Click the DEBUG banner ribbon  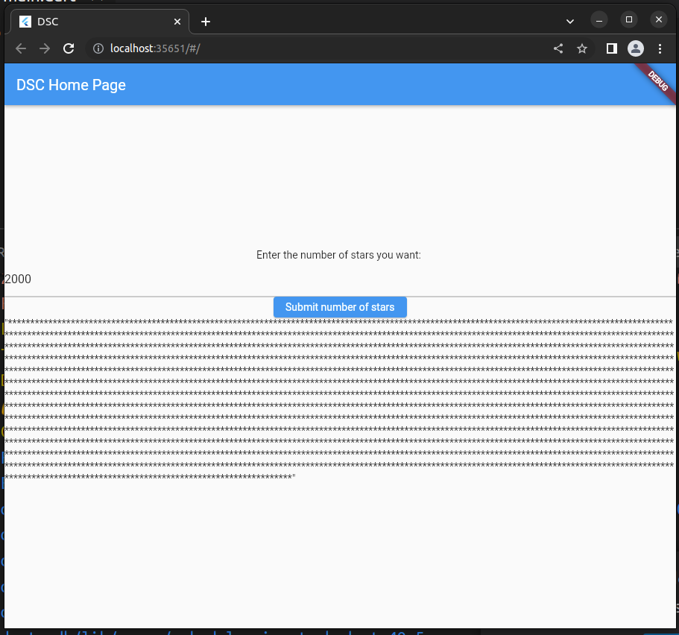[657, 80]
